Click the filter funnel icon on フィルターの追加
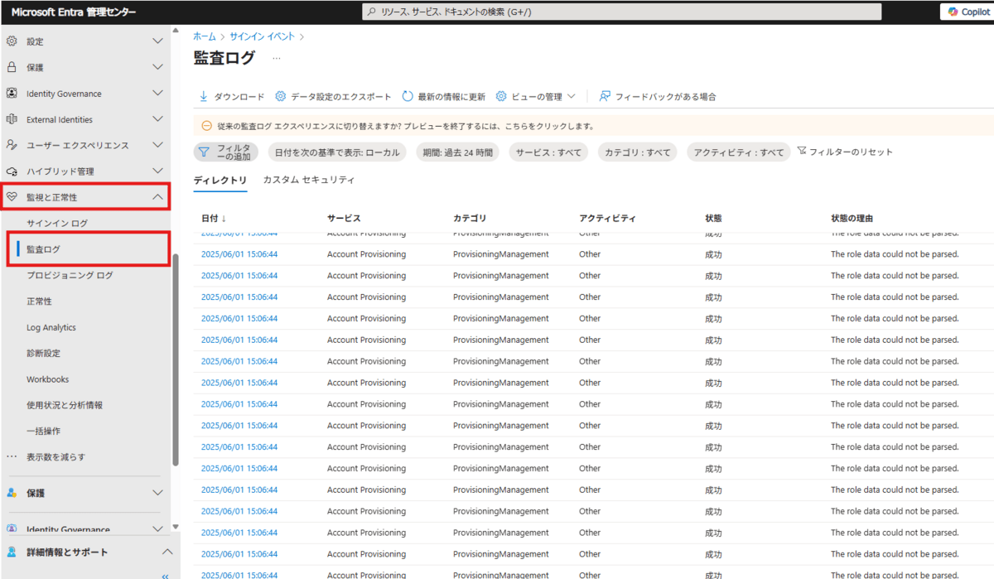 click(x=204, y=152)
